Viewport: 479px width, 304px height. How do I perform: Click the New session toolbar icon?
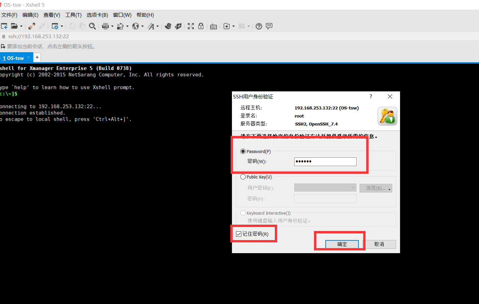[4, 26]
